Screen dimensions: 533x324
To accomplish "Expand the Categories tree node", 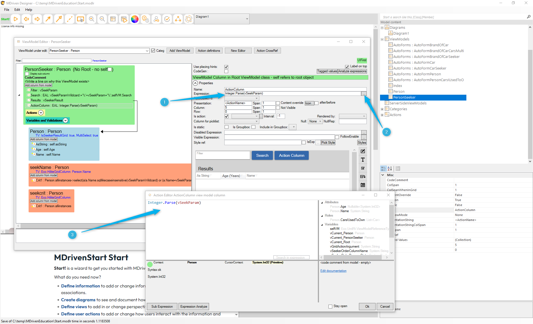I will (382, 109).
